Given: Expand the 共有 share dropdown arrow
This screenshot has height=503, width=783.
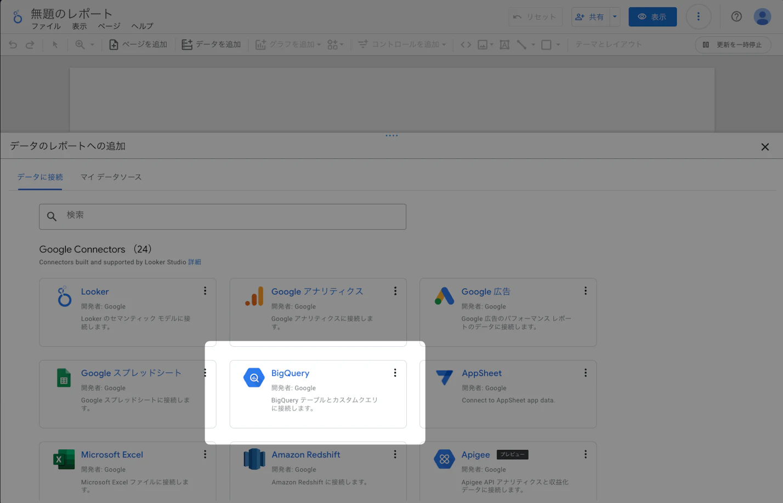Looking at the screenshot, I should (x=615, y=17).
